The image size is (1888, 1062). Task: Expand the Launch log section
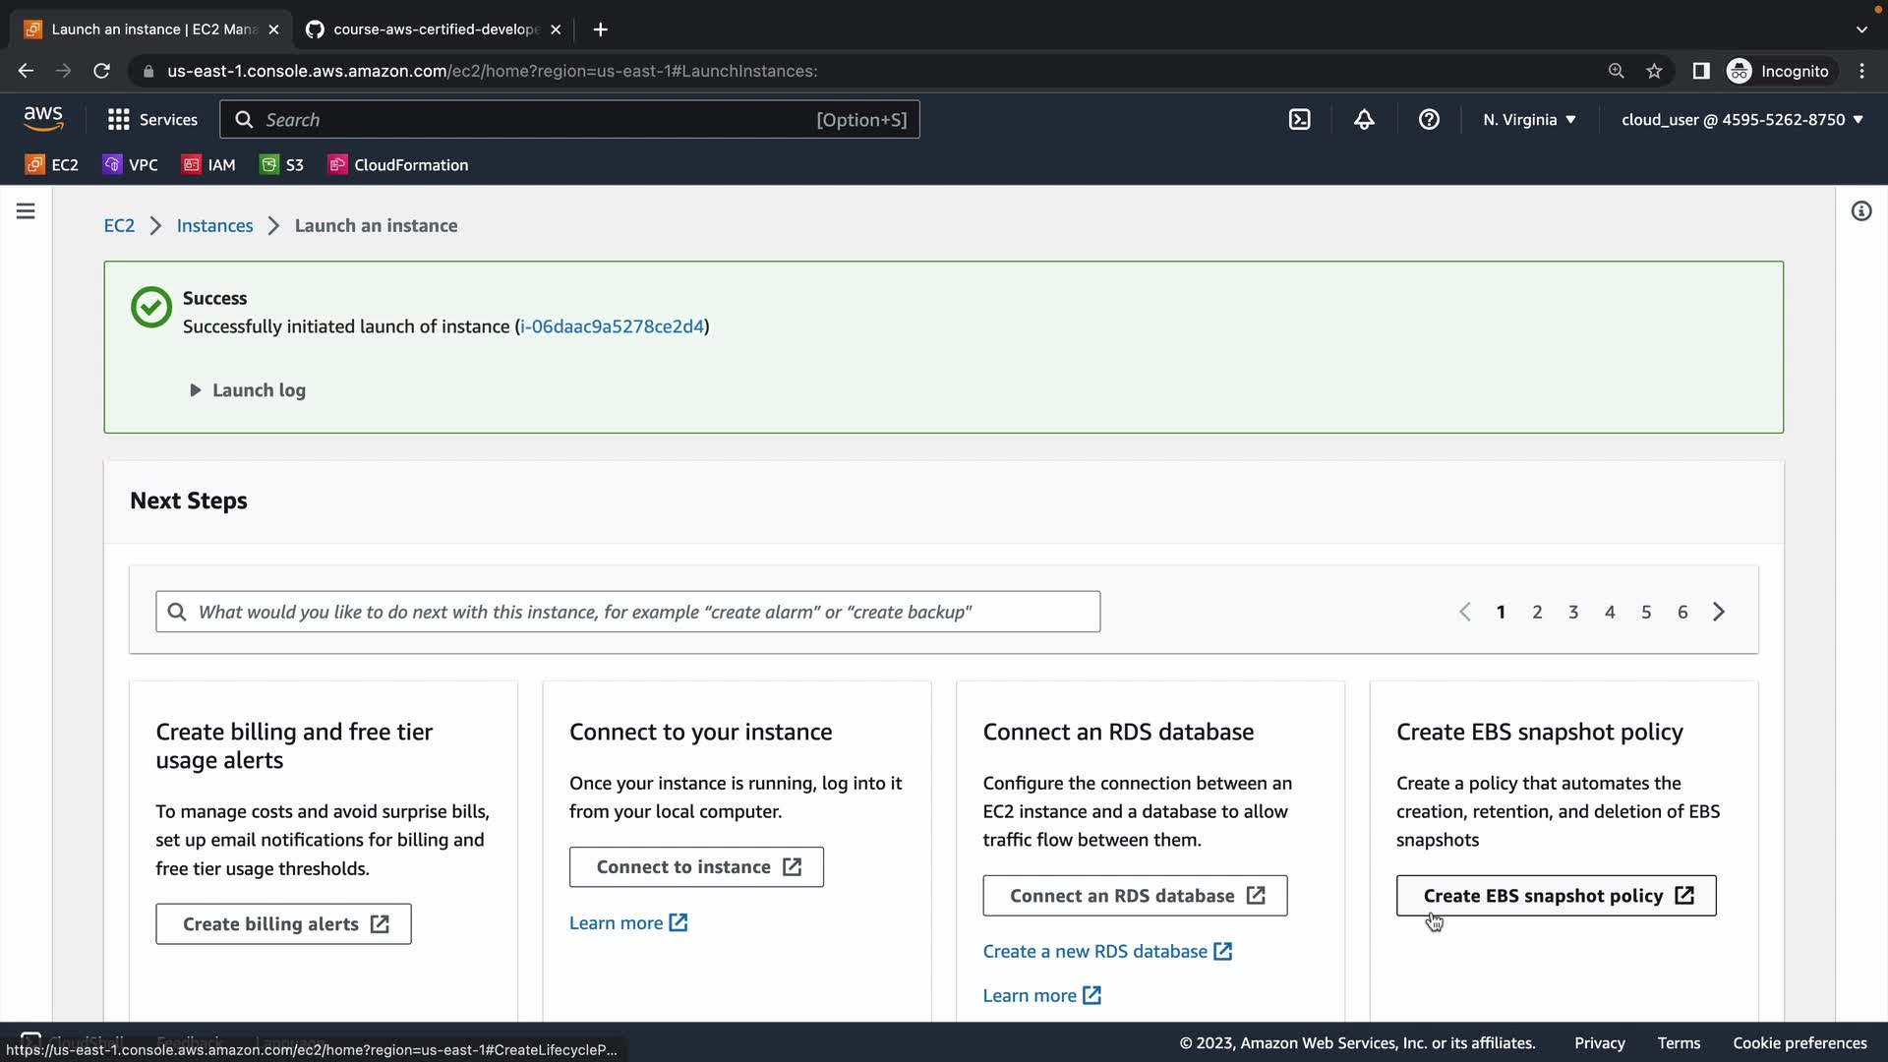tap(248, 390)
